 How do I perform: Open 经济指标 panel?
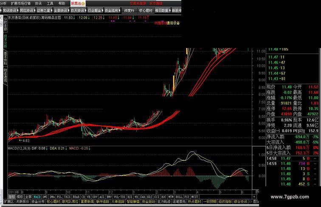225,201
